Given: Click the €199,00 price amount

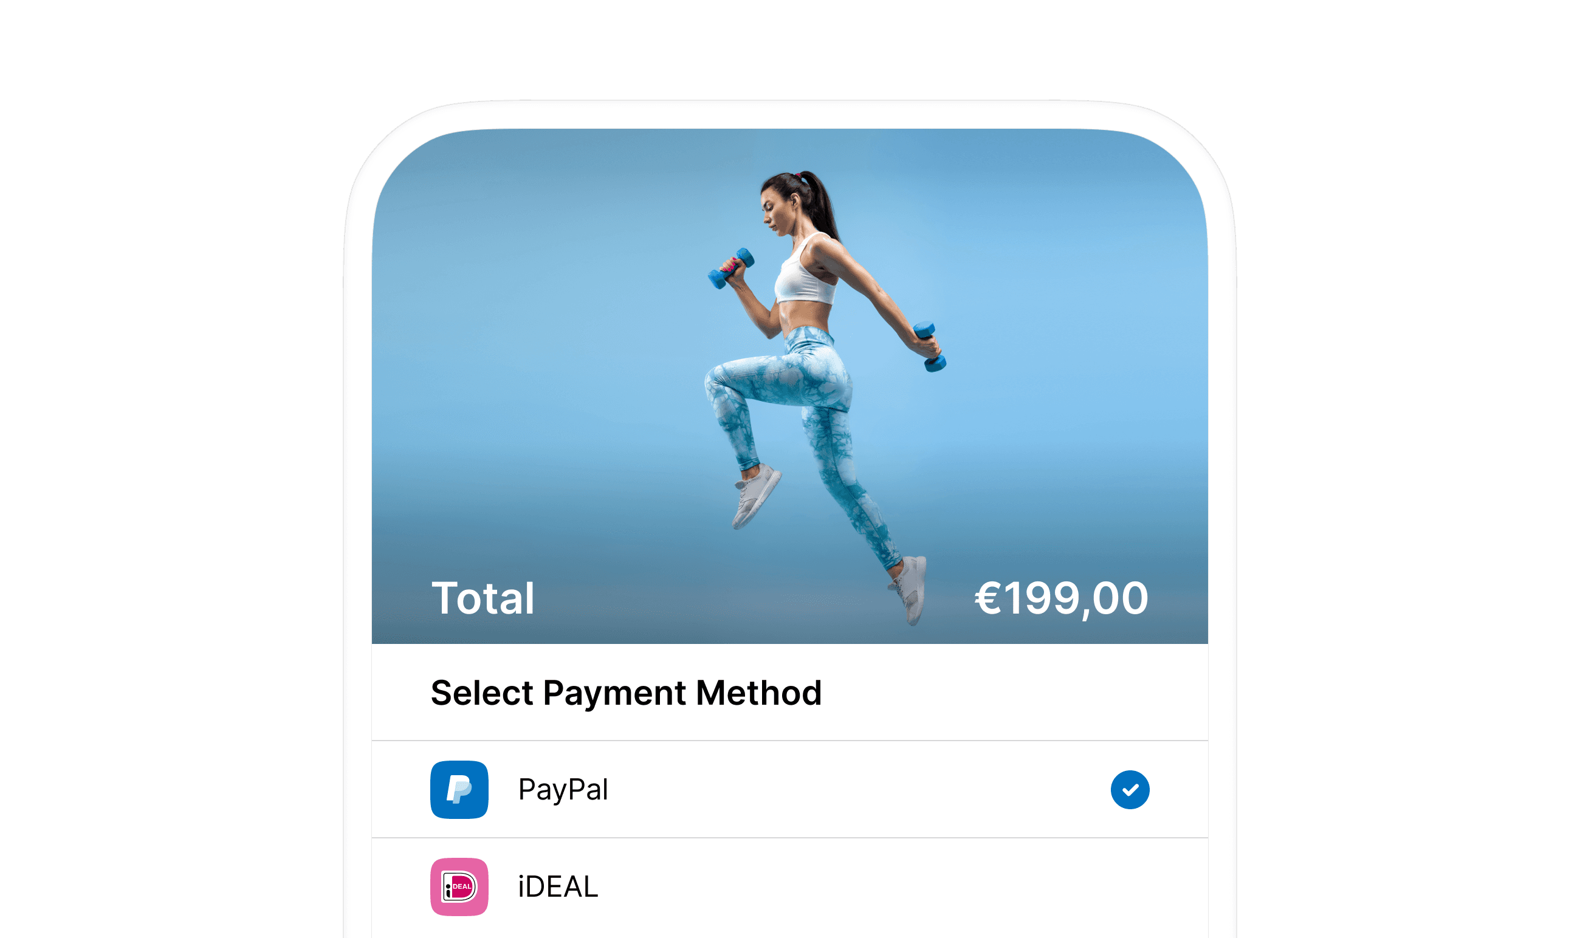Looking at the screenshot, I should pos(1062,597).
